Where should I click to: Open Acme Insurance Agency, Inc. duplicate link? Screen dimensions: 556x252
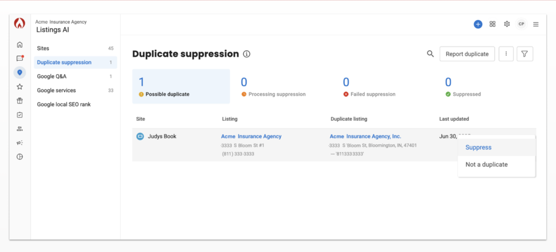tap(365, 136)
